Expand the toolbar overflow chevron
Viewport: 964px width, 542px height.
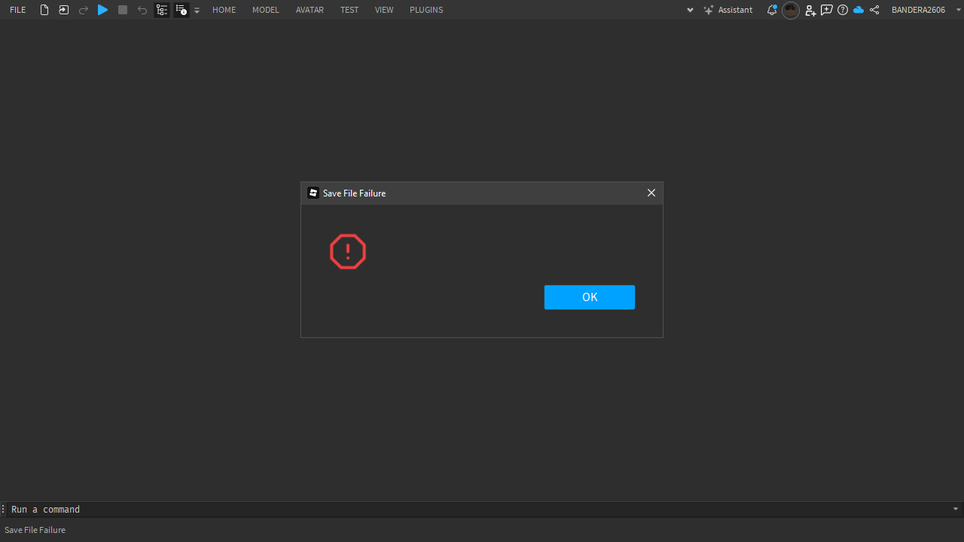[x=197, y=10]
